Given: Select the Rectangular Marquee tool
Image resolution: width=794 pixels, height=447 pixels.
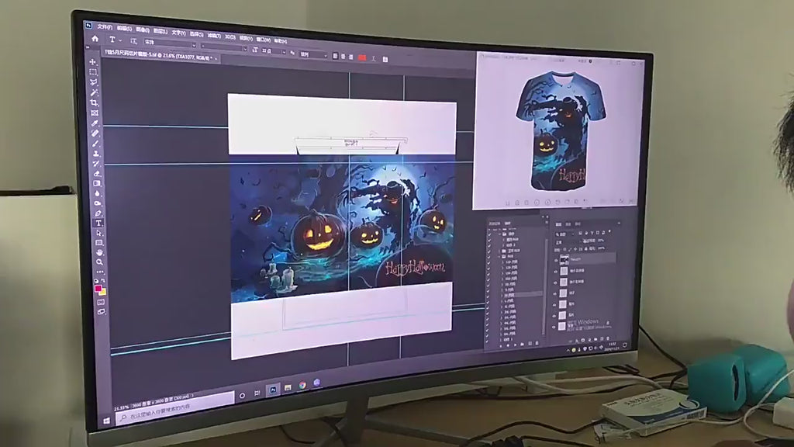Looking at the screenshot, I should pos(93,72).
